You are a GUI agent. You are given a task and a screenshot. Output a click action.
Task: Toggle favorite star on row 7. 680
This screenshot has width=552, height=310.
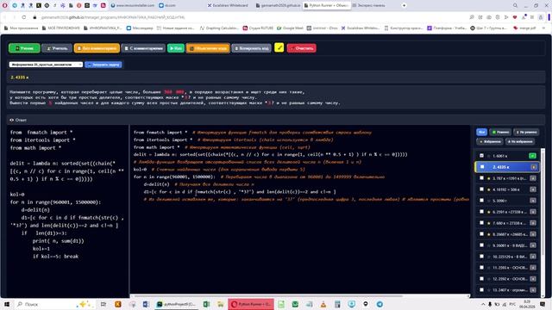click(489, 223)
